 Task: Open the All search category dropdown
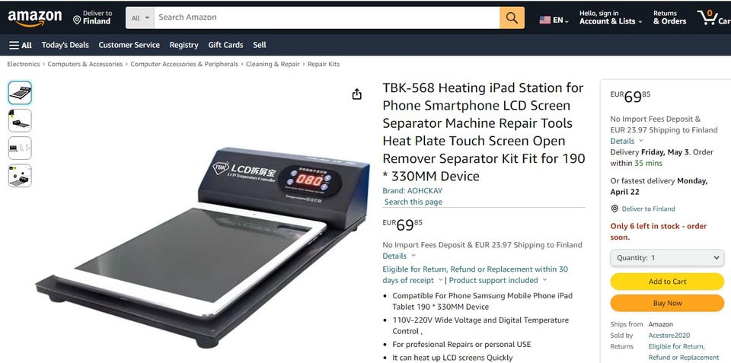[140, 18]
